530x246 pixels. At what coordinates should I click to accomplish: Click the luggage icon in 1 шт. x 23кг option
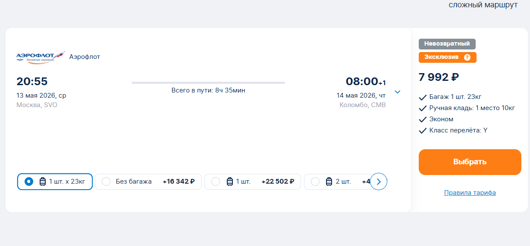tap(43, 181)
